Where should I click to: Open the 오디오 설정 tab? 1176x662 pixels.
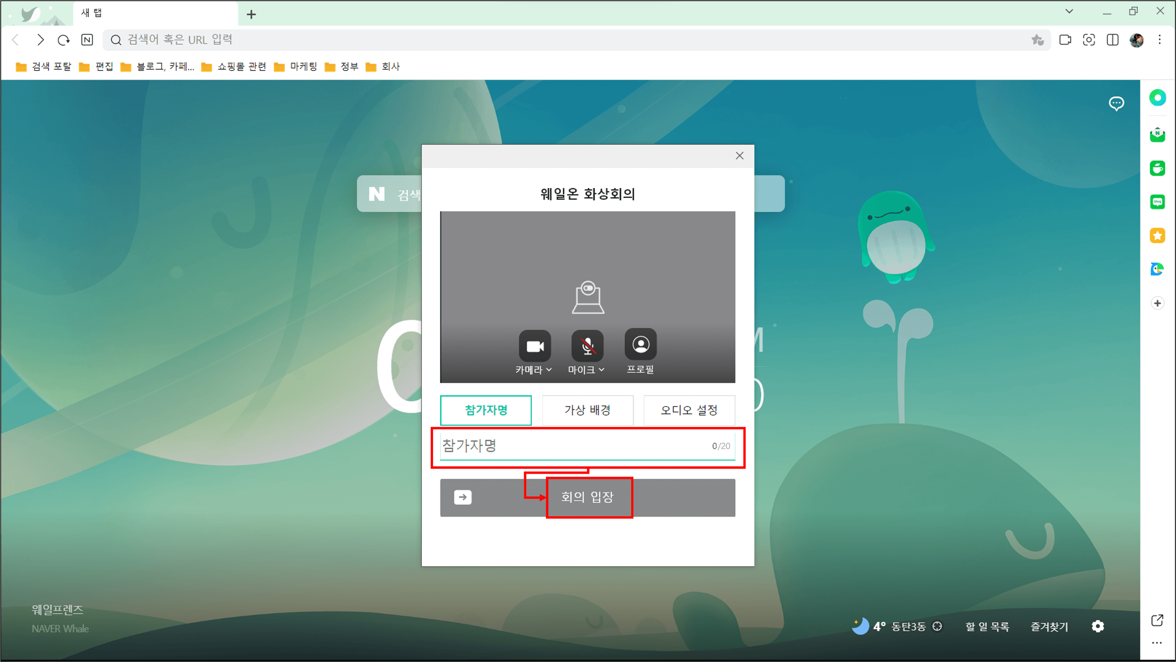coord(688,410)
